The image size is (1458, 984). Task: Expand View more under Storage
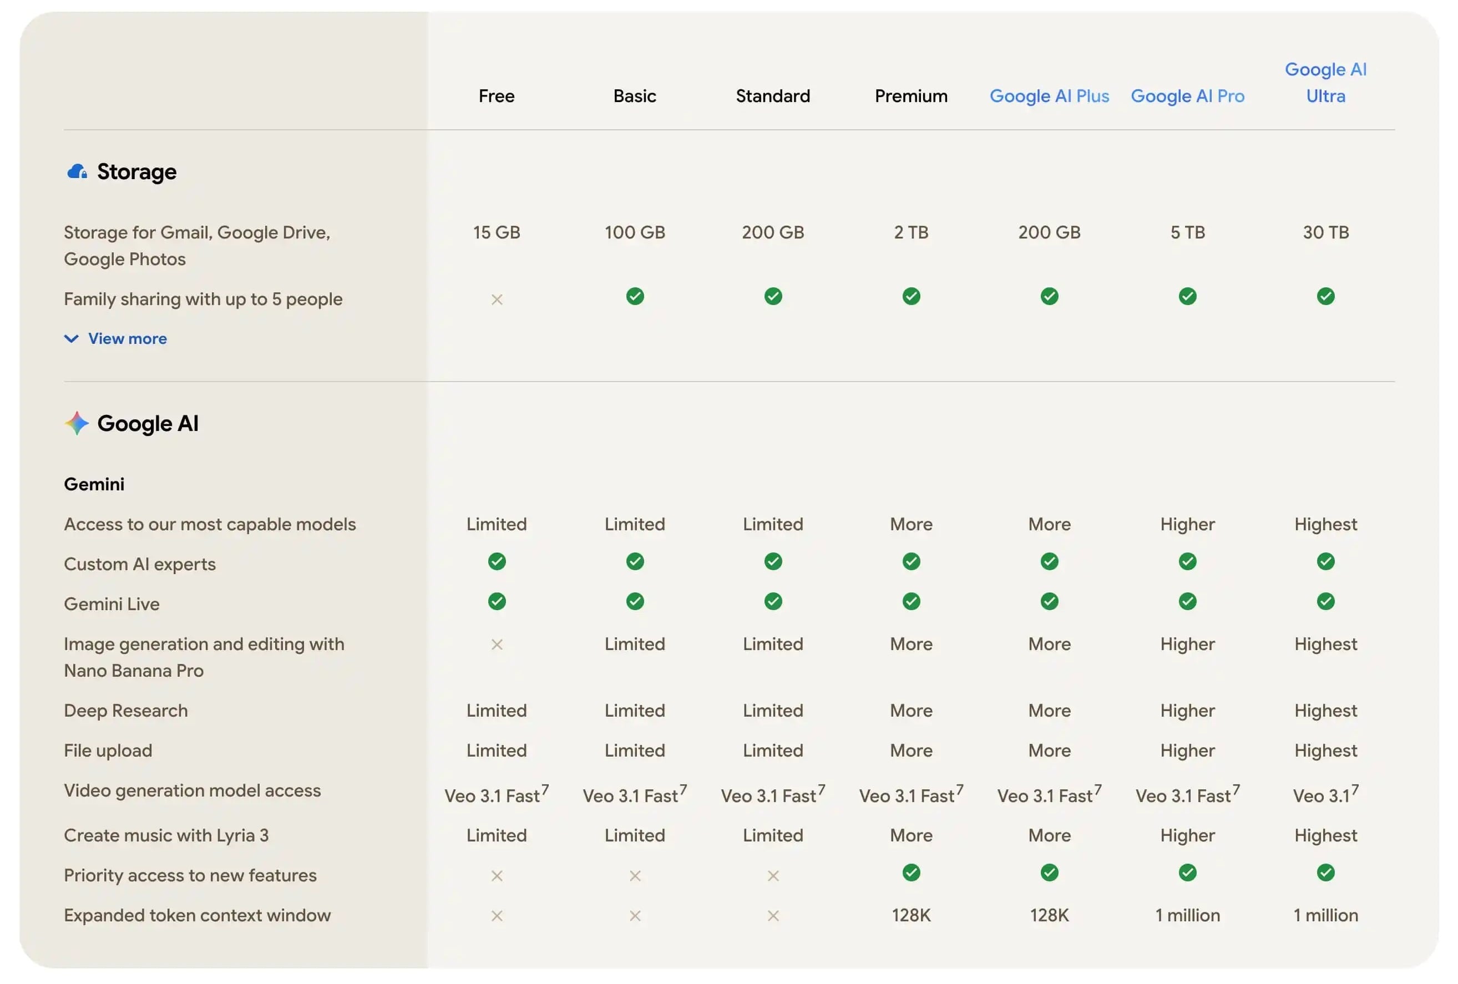point(128,339)
